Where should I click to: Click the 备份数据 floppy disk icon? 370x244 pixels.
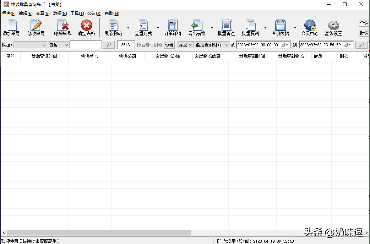(x=280, y=26)
